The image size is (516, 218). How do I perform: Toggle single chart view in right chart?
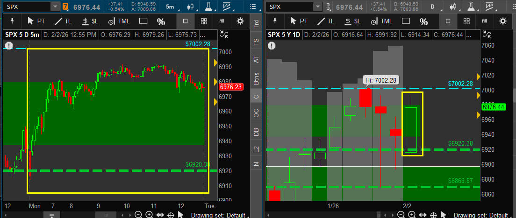coord(448,21)
